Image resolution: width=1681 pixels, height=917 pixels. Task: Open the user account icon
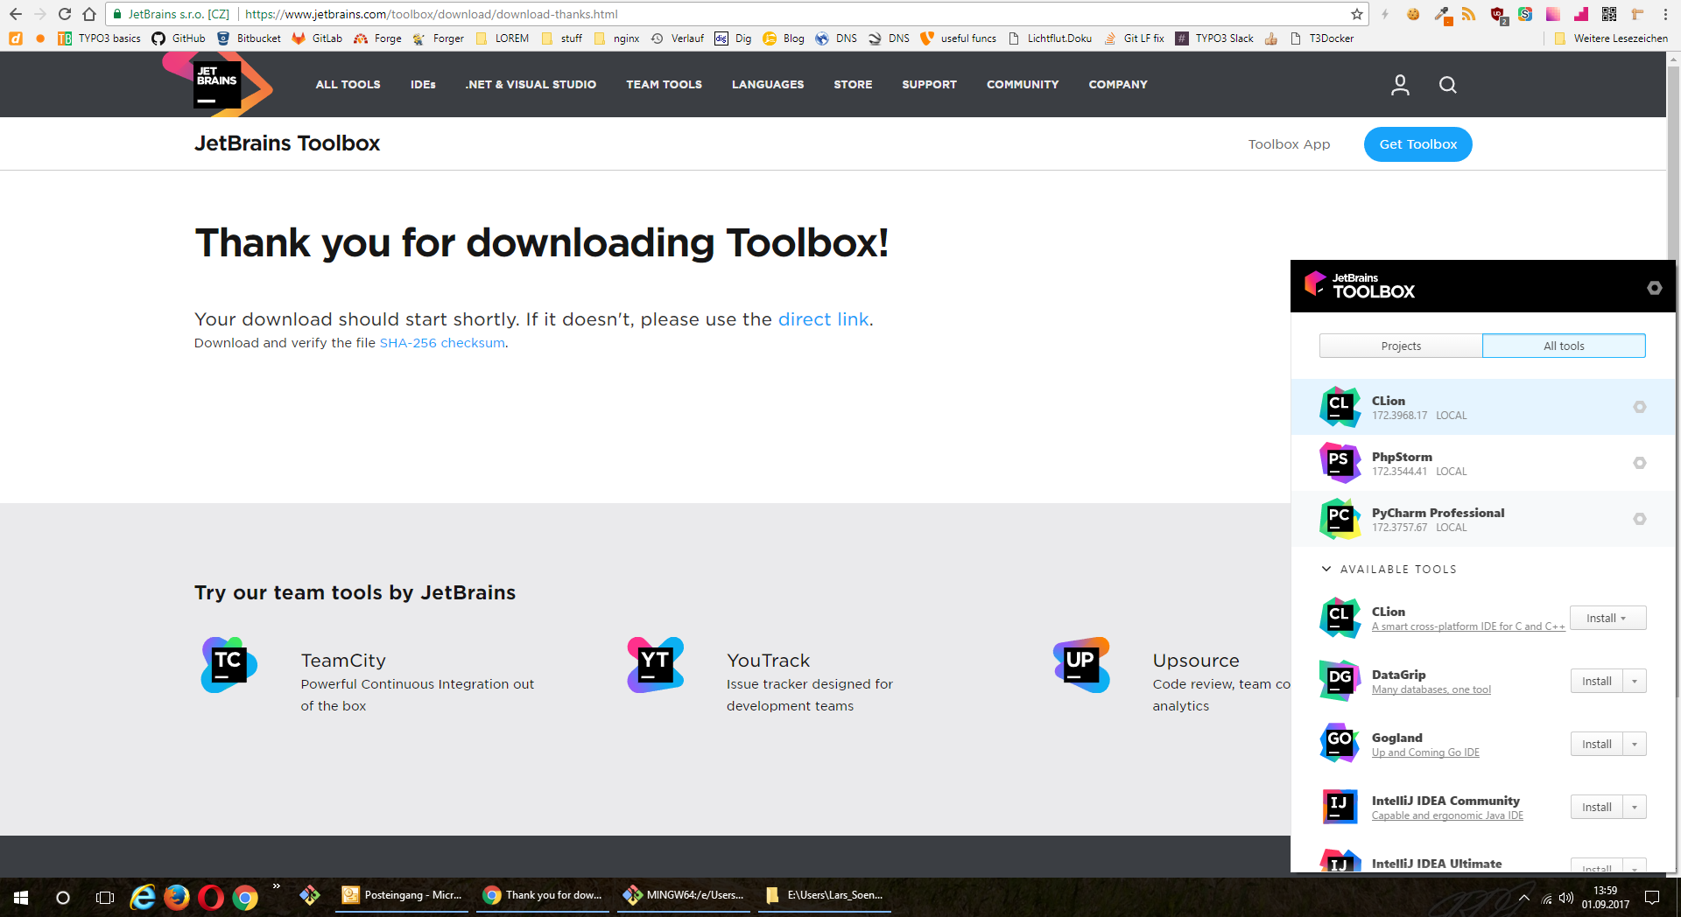pyautogui.click(x=1400, y=85)
